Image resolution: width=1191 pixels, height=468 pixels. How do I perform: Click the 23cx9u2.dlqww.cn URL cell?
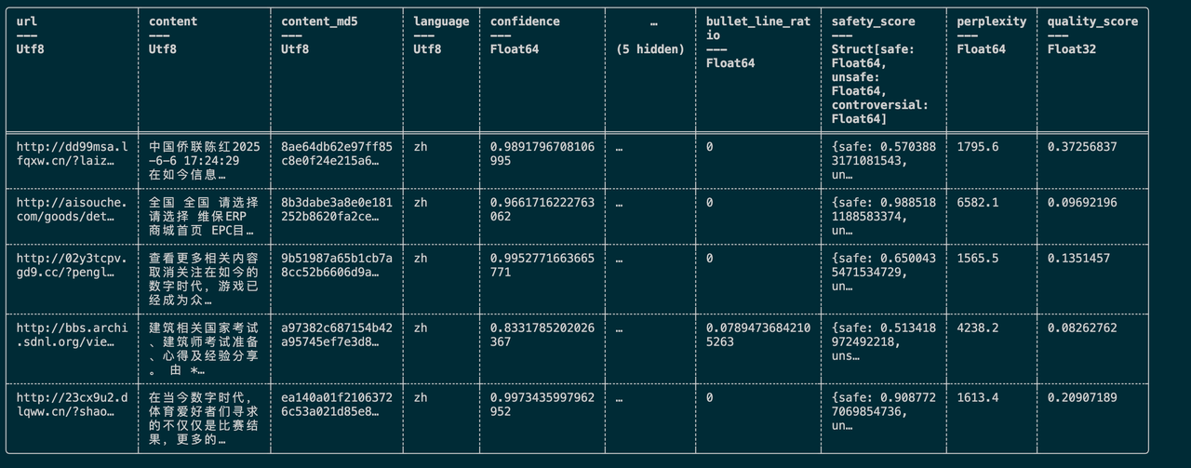click(68, 405)
